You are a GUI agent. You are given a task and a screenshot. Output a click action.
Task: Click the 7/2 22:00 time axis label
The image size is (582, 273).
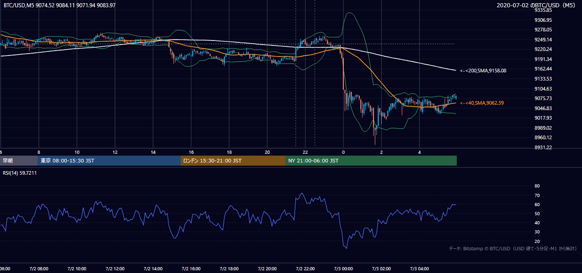tap(305, 269)
